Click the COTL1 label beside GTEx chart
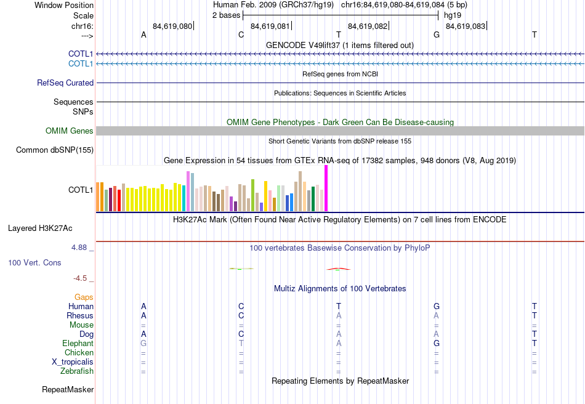Screen dimensions: 585x404 (x=81, y=190)
